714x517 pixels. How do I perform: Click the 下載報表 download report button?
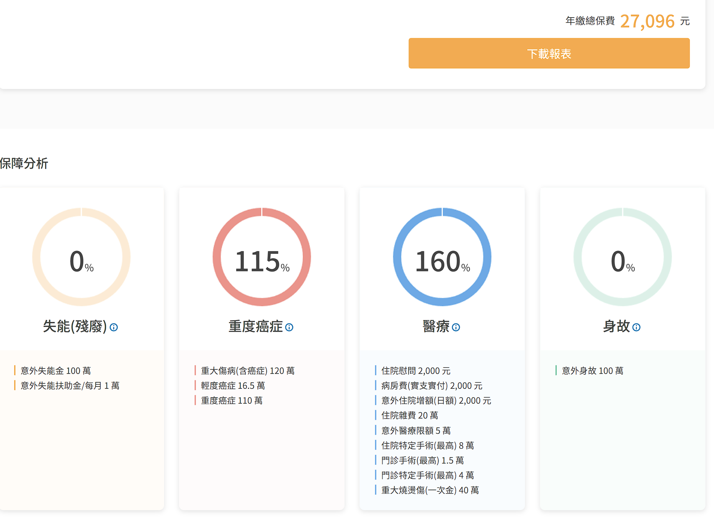coord(549,53)
